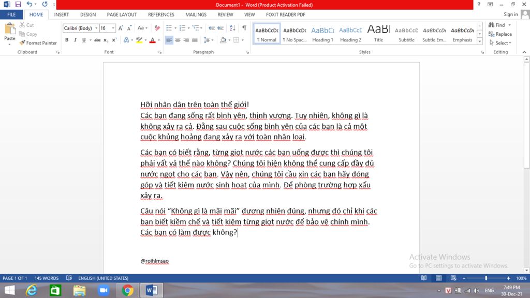Apply red font color

[x=153, y=40]
